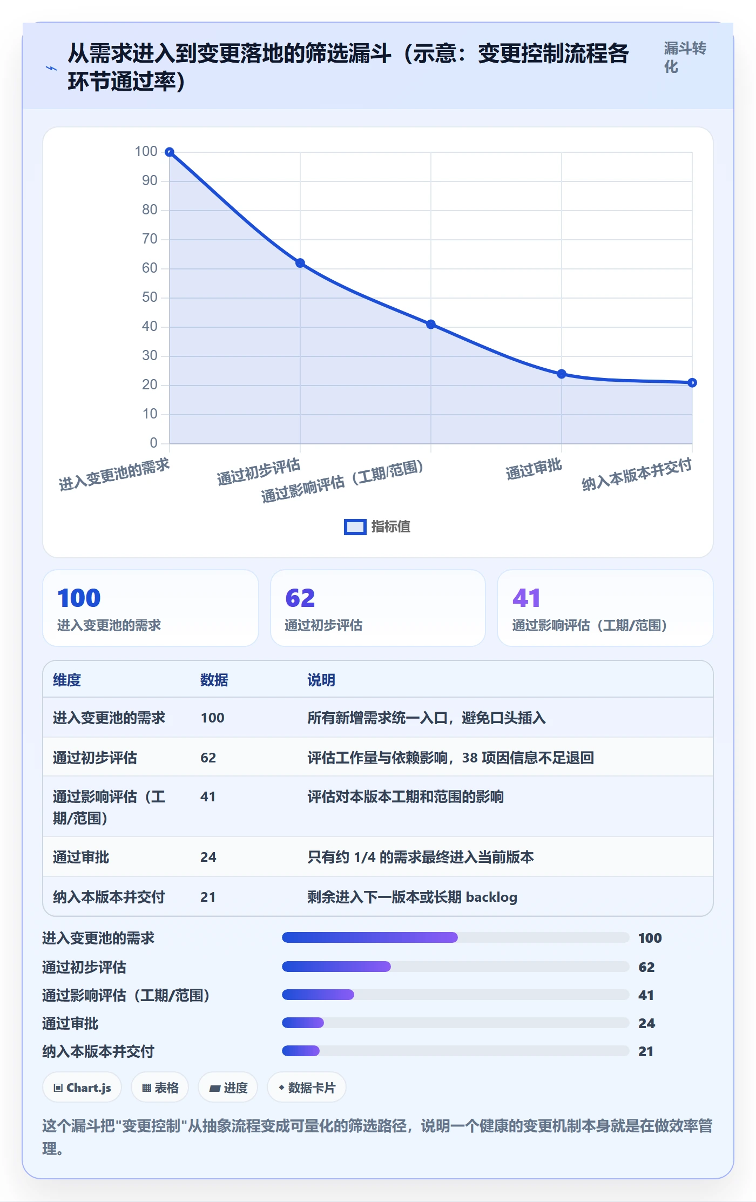Click text '评估对本版本工期和范围的影响'

click(x=406, y=796)
